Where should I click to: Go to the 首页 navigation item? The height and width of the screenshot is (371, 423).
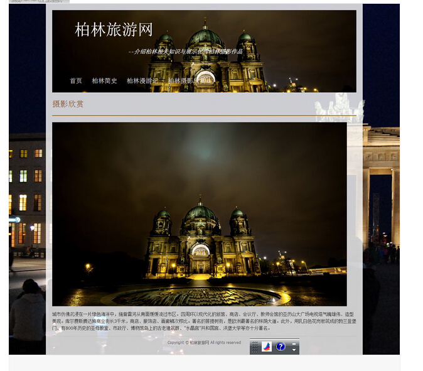tap(76, 81)
